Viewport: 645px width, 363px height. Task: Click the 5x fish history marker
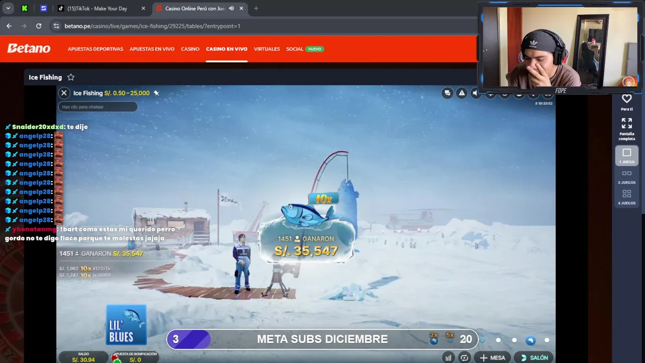tap(450, 338)
